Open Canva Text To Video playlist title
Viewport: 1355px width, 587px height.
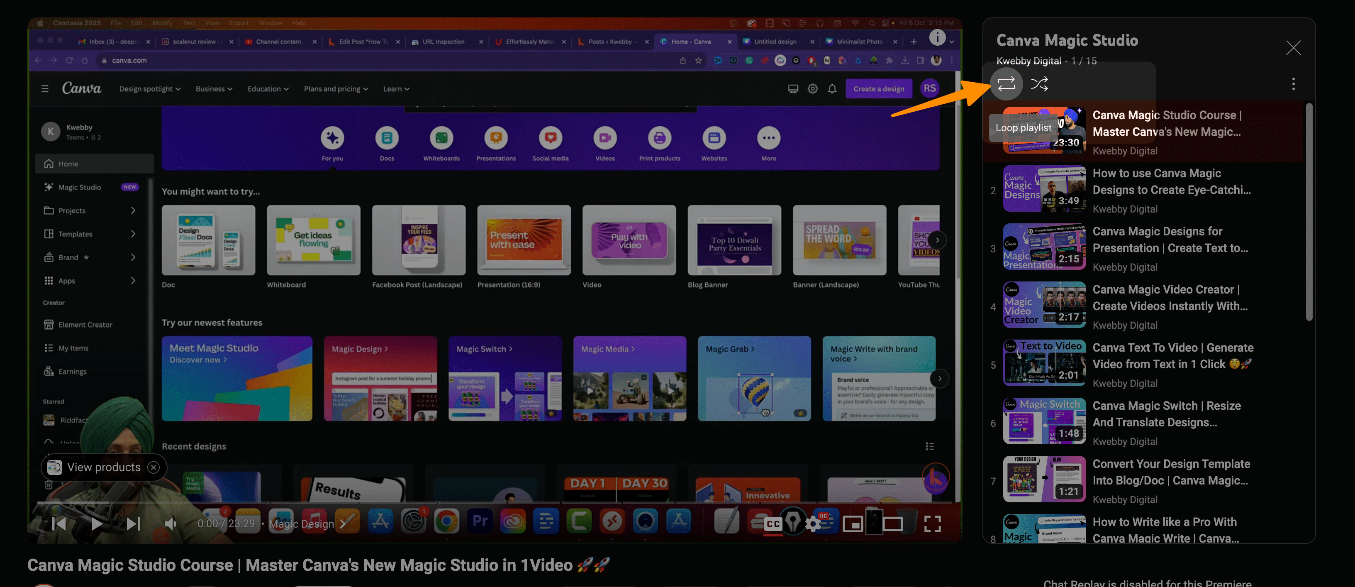click(1173, 356)
